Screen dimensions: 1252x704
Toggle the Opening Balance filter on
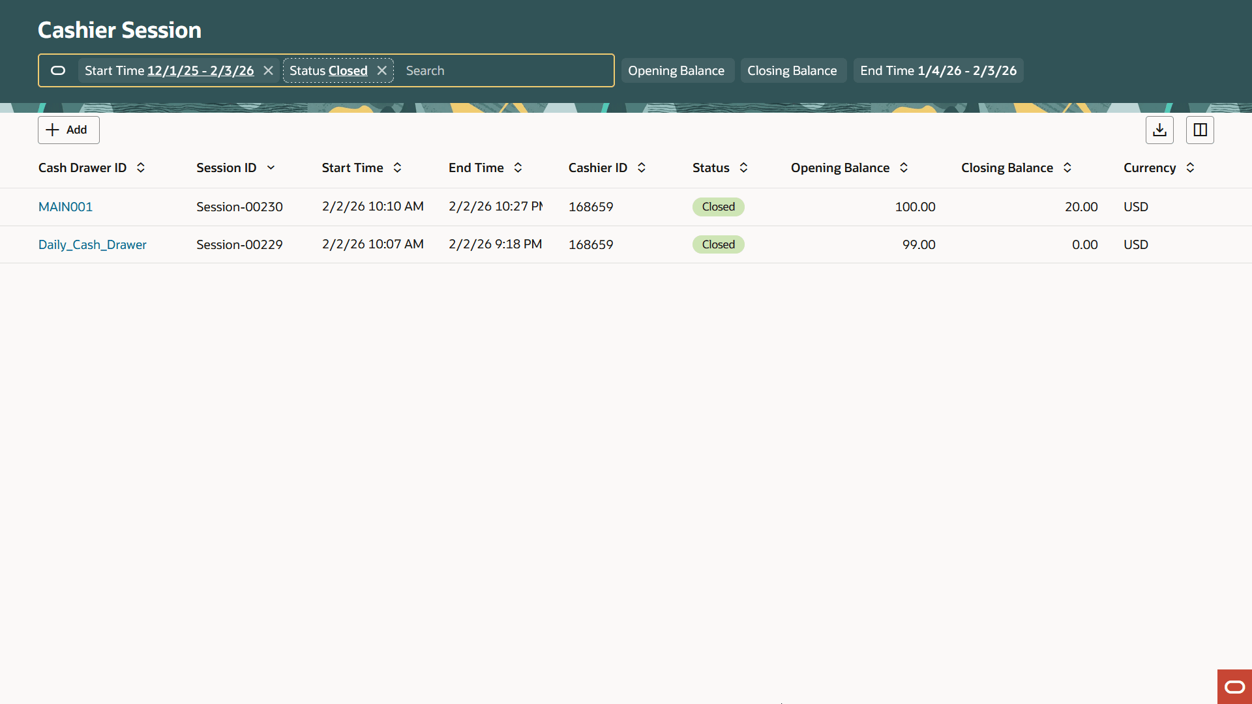tap(678, 70)
